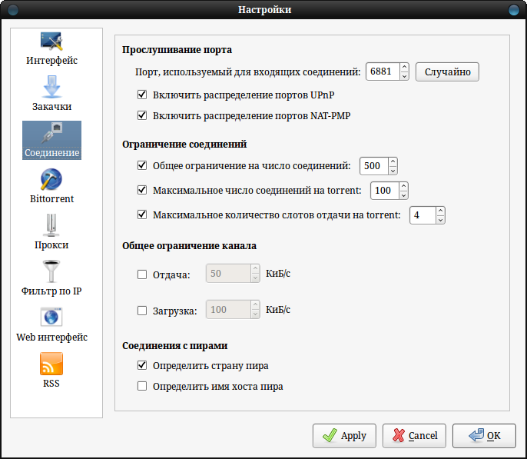Click the Apply button

coord(344,435)
